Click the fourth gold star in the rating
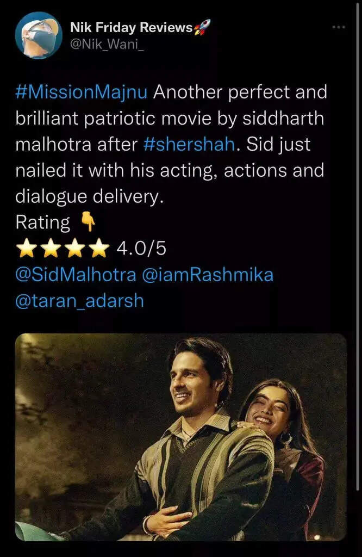The height and width of the screenshot is (557, 362). [99, 248]
